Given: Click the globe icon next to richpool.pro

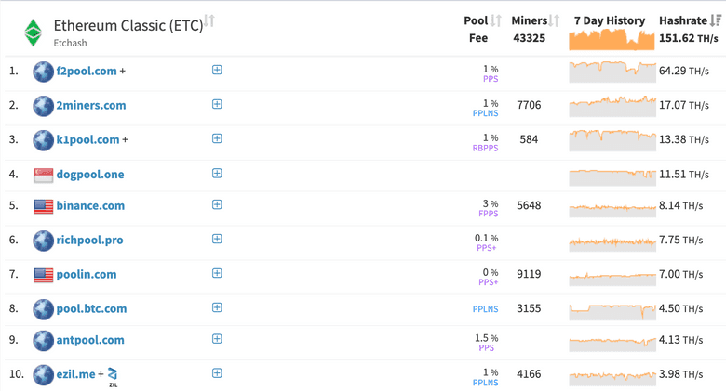Looking at the screenshot, I should [x=43, y=241].
